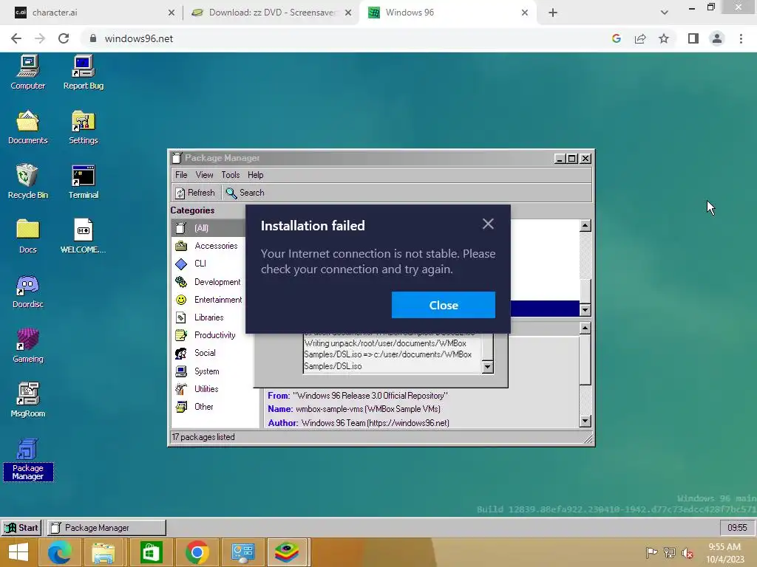The width and height of the screenshot is (757, 567).
Task: Click the Google icon in address bar
Action: coord(616,38)
